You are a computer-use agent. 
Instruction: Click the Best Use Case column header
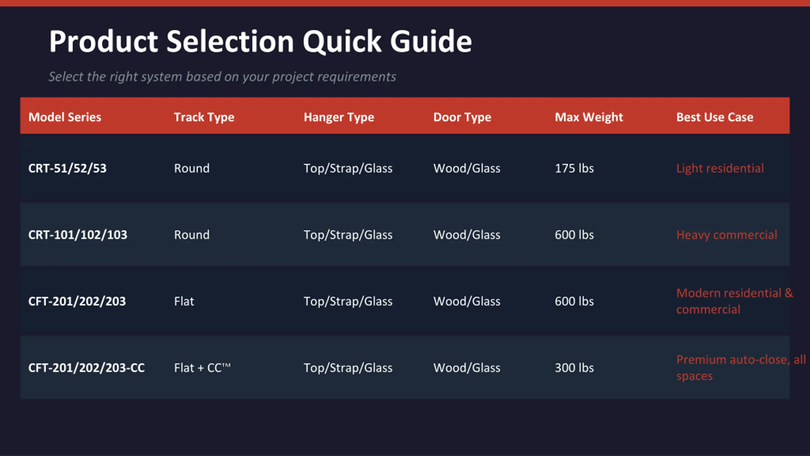[715, 117]
